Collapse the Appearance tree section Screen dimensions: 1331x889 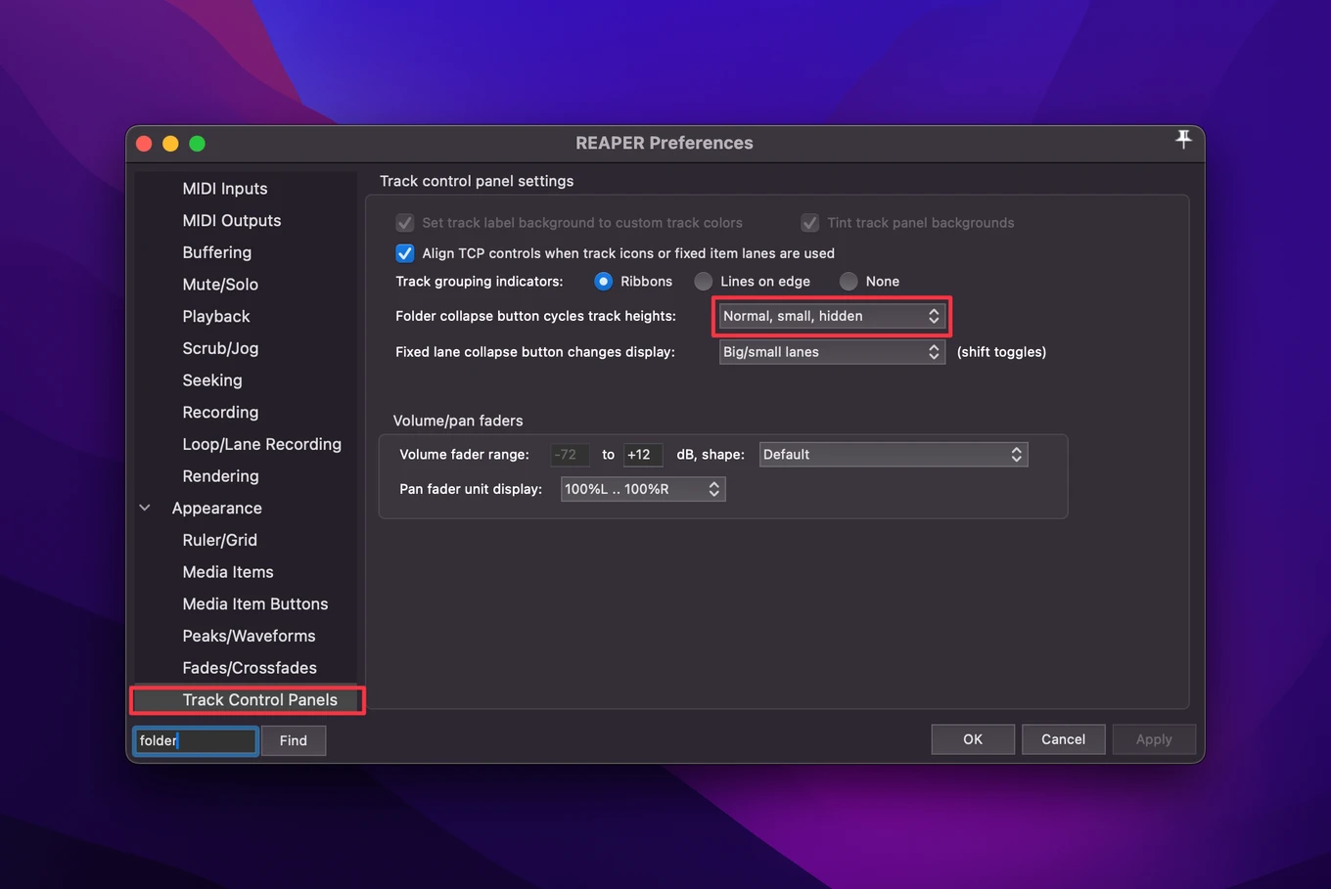145,508
